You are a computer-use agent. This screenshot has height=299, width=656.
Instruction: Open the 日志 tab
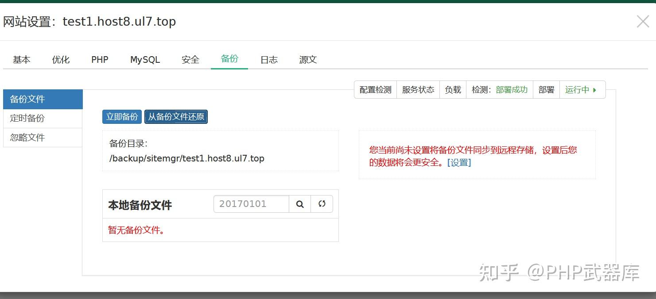click(x=268, y=59)
